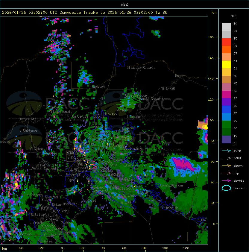The image size is (249, 252).
Task: Select the bright yellow 54 dBZ swatch
Action: [226, 64]
